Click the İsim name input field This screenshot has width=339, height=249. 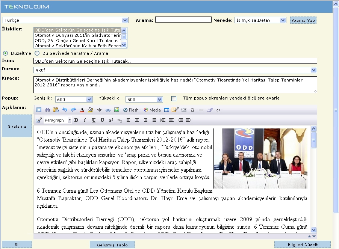176,61
